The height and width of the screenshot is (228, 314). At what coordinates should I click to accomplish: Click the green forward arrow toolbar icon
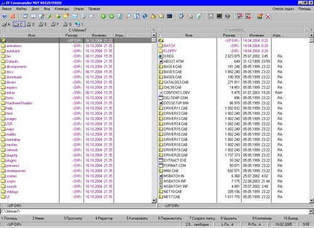pyautogui.click(x=112, y=16)
